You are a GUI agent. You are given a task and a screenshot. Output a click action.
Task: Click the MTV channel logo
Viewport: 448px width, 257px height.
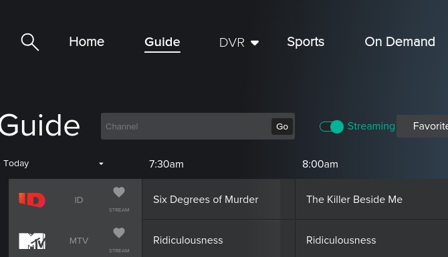[32, 241]
